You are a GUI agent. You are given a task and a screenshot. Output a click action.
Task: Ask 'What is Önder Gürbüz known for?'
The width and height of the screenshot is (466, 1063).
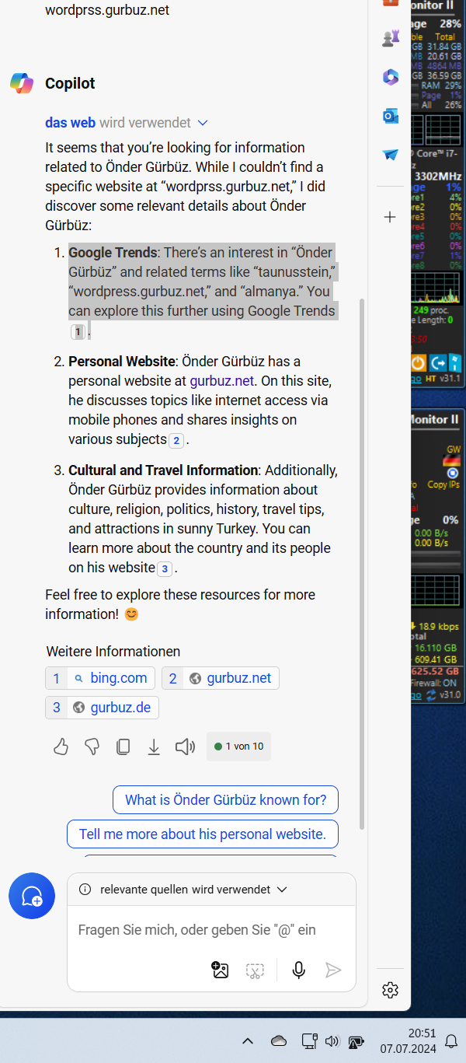(226, 799)
